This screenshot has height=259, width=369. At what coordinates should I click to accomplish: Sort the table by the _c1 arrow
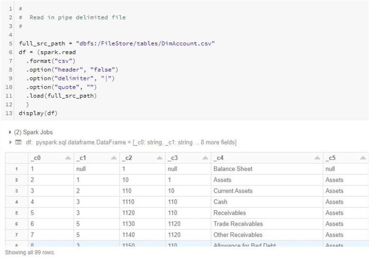point(113,158)
